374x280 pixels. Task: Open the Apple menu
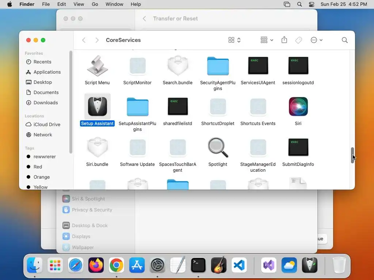(x=9, y=4)
